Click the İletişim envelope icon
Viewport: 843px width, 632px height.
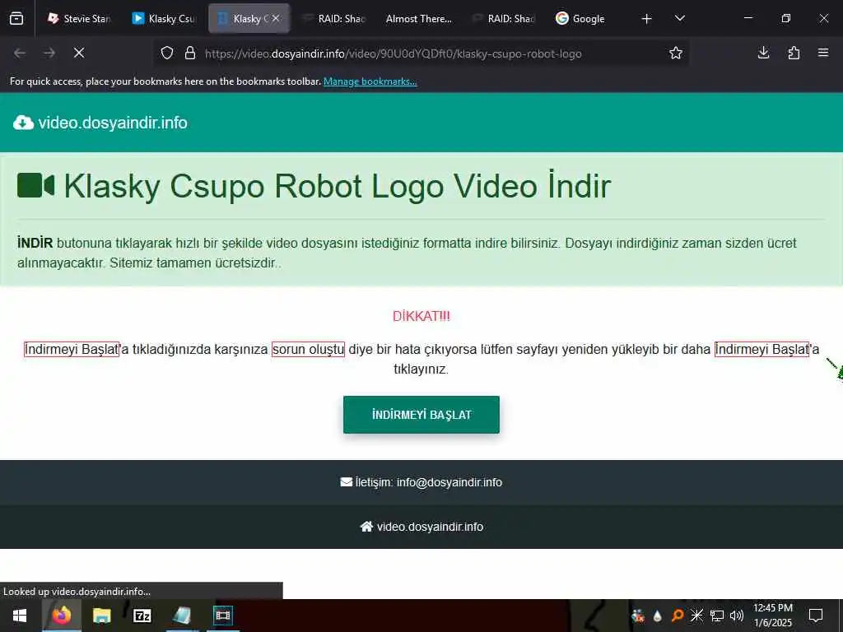click(x=347, y=482)
